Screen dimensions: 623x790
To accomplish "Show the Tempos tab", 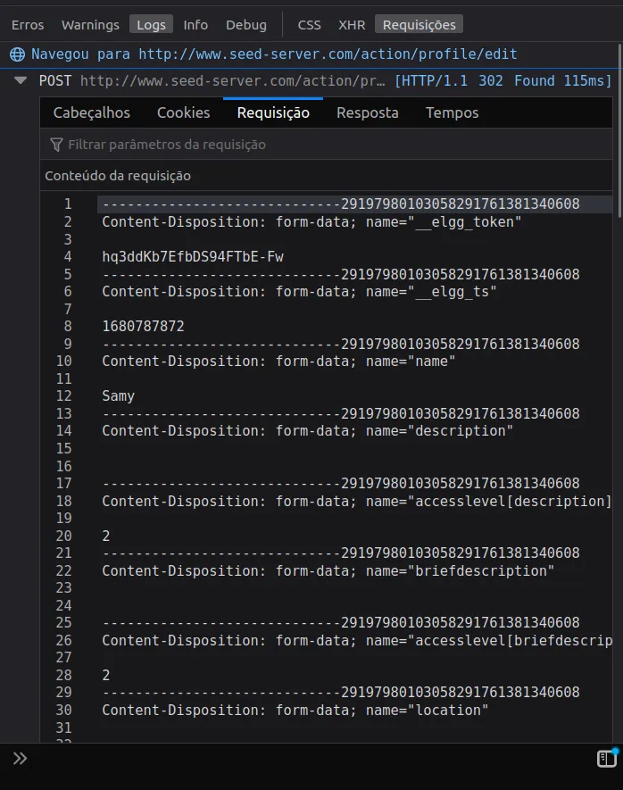I will click(x=452, y=112).
